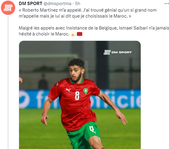Screen dimensions: 169x149
Task: Click the DM SPORT display name
Action: pyautogui.click(x=30, y=4)
